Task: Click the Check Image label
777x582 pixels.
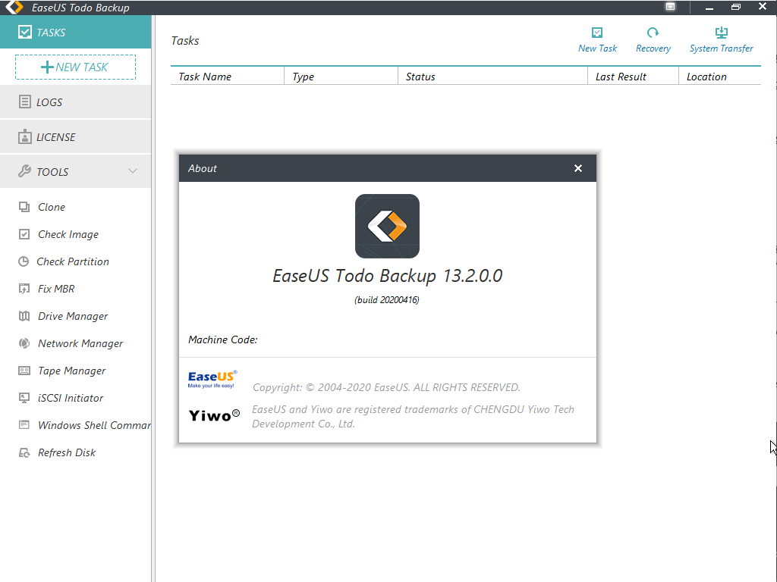Action: [68, 234]
